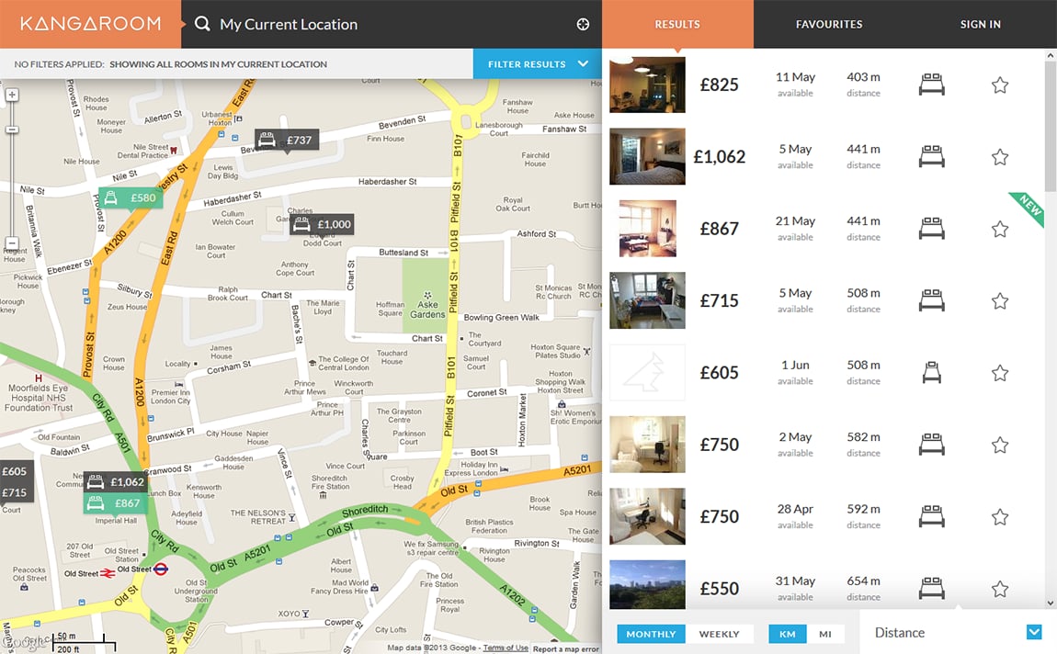Open the £867 room thumbnail photo
The height and width of the screenshot is (654, 1057).
pos(647,228)
